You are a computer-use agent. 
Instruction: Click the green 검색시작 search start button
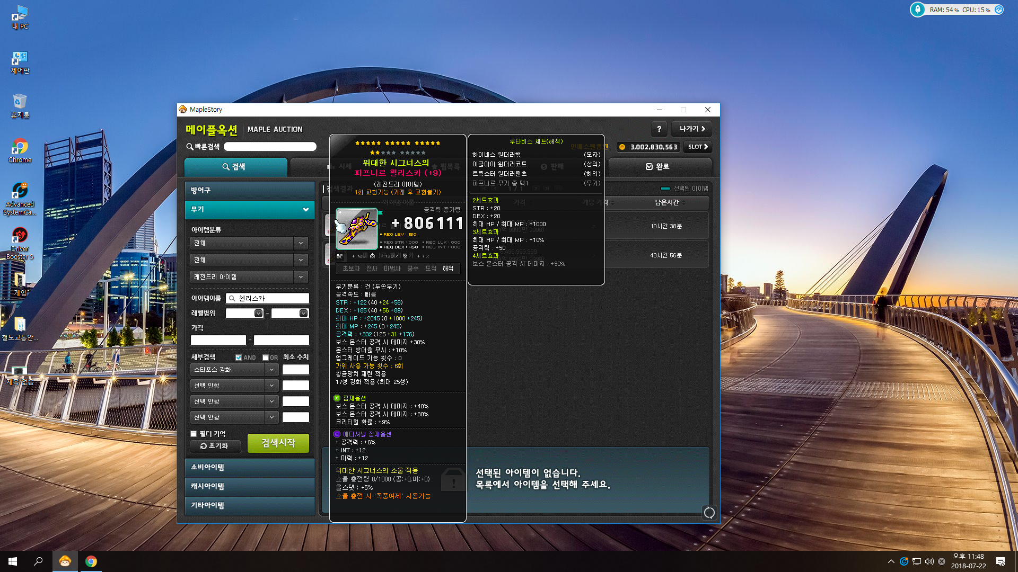point(278,443)
